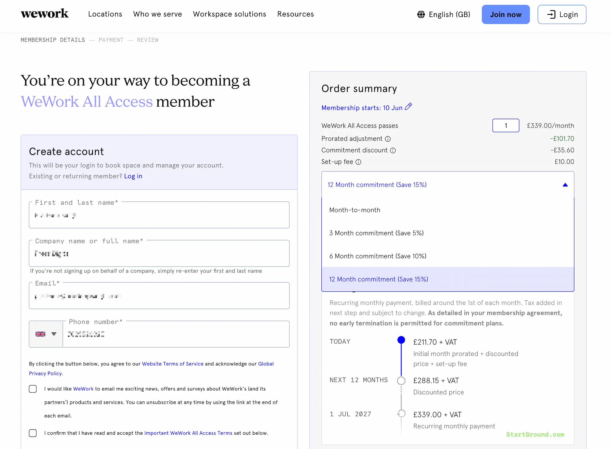Choose 3 Month commitment (Save 5%)
This screenshot has width=611, height=449.
click(448, 233)
